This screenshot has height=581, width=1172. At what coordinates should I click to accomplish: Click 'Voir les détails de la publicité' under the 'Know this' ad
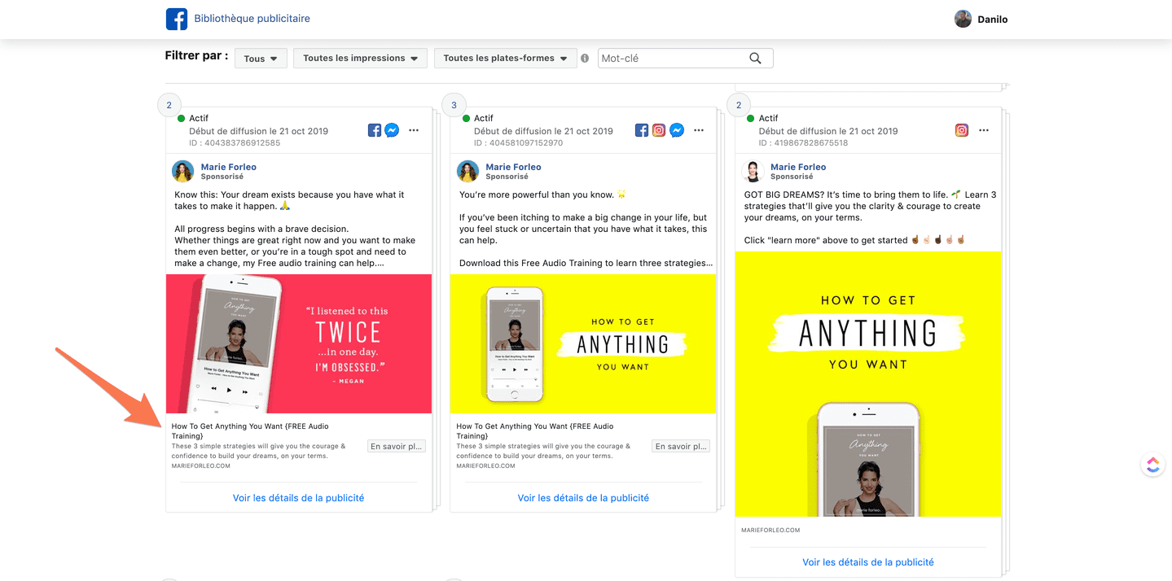click(298, 498)
